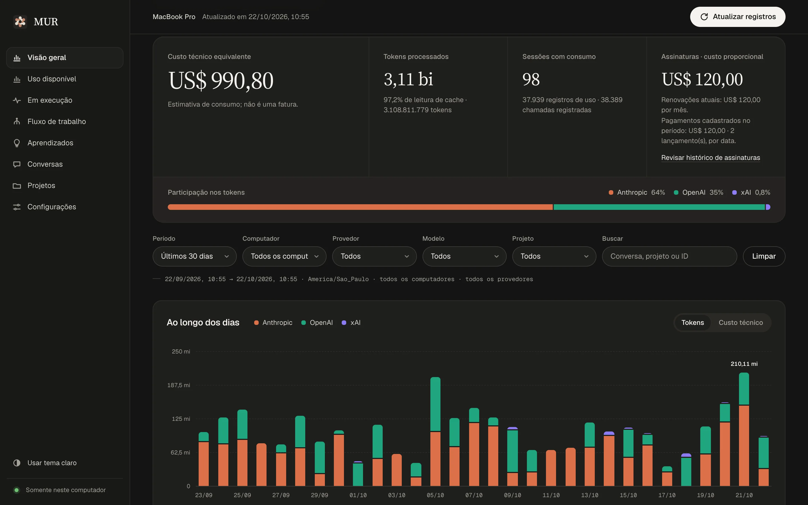Open Configurações from sidebar
The width and height of the screenshot is (808, 505).
click(x=65, y=207)
